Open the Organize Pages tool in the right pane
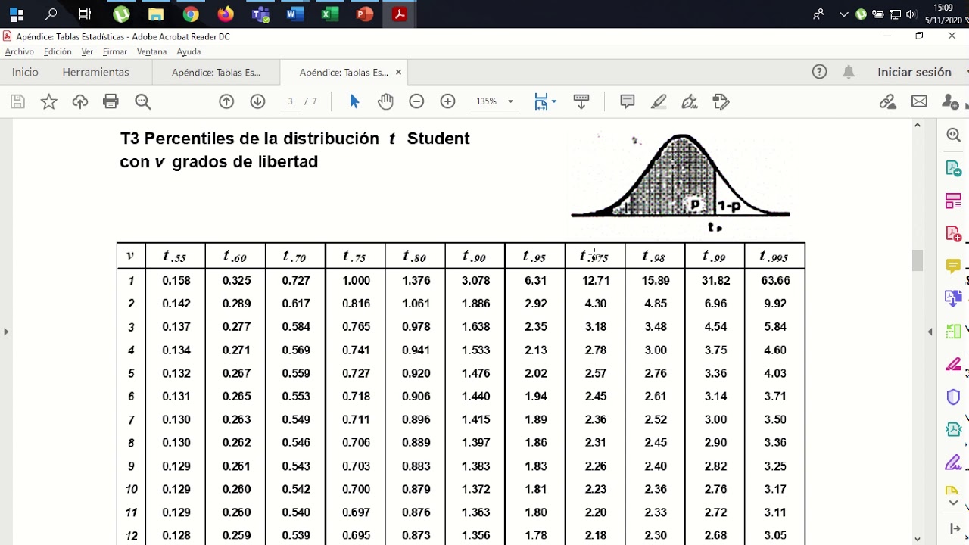 [x=953, y=201]
